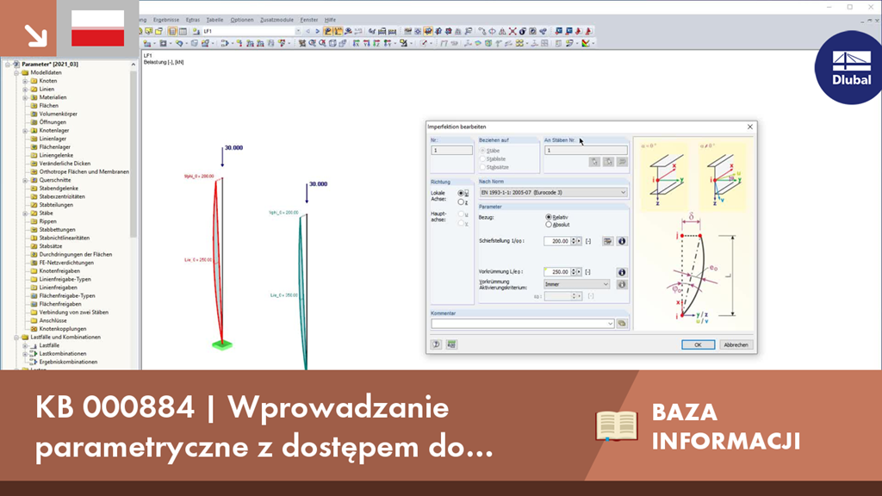Click Abbrechen to cancel dialog
This screenshot has width=882, height=496.
(736, 344)
